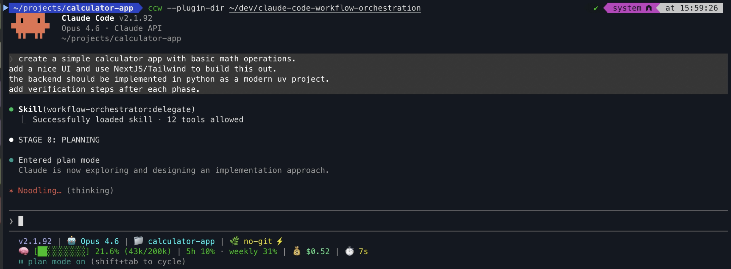Click the '5h 10%' usage limit text
The width and height of the screenshot is (731, 269).
tap(201, 251)
